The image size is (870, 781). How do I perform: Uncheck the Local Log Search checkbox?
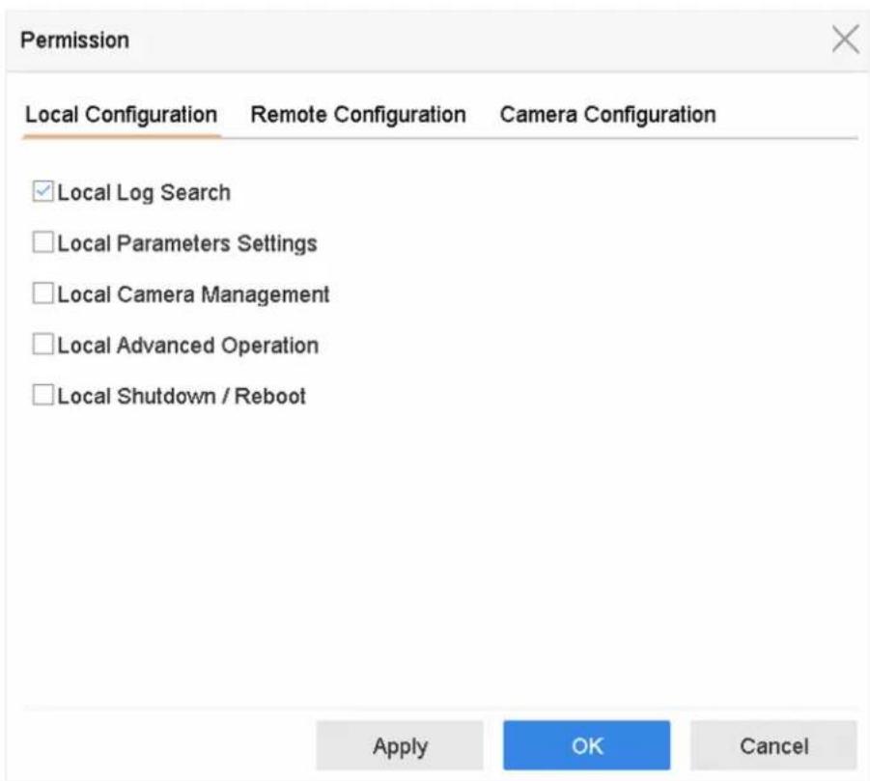pyautogui.click(x=42, y=191)
